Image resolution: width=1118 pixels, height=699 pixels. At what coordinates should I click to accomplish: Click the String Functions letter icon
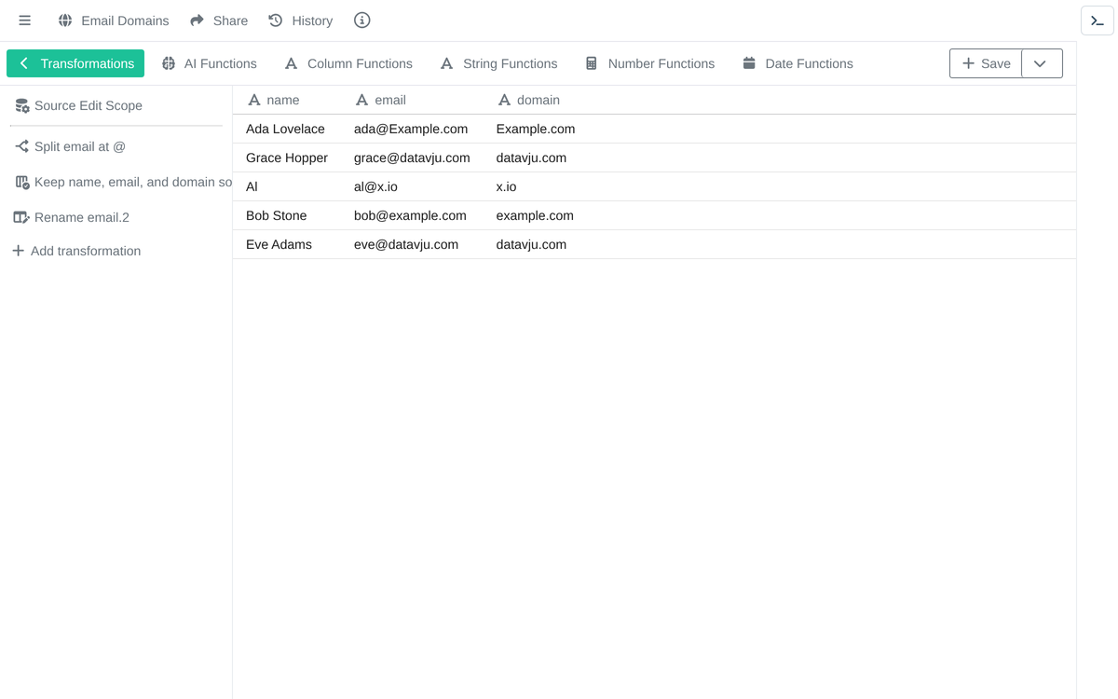coord(446,63)
